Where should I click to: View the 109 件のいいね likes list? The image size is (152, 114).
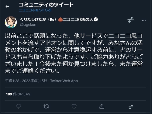[x=18, y=94]
